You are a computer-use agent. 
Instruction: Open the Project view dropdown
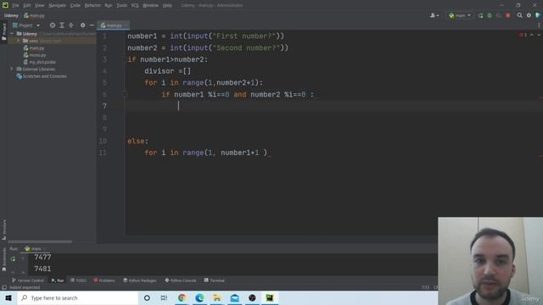26,25
